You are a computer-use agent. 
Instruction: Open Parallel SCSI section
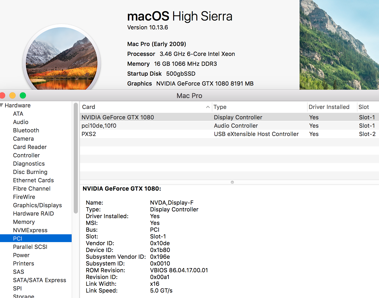tap(30, 247)
